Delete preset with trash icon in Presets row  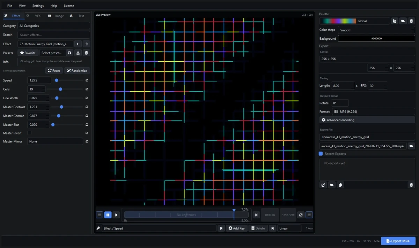(x=87, y=53)
